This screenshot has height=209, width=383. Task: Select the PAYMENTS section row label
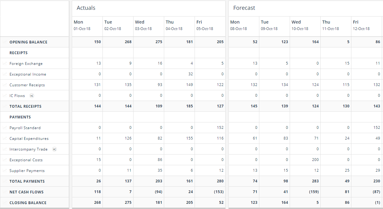tap(20, 117)
